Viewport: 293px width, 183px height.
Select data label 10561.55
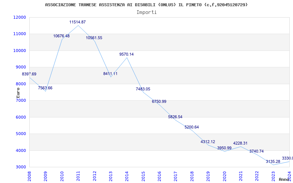point(94,38)
